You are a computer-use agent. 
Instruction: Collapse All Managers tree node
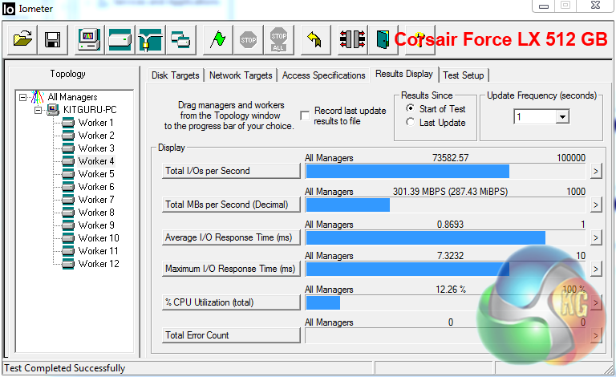coord(22,97)
